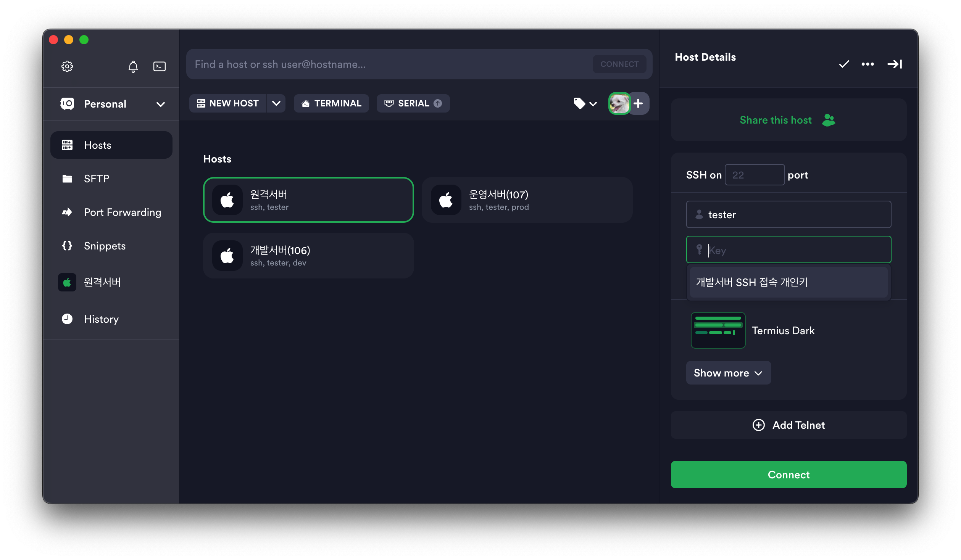Open settings with the gear icon
This screenshot has height=560, width=961.
tap(67, 66)
